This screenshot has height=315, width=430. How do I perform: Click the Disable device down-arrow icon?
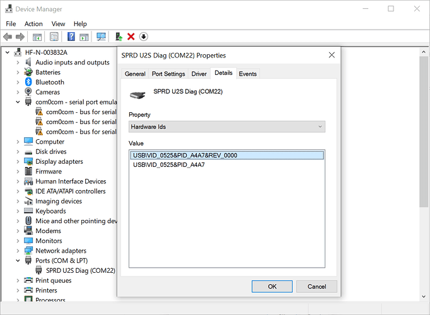144,37
